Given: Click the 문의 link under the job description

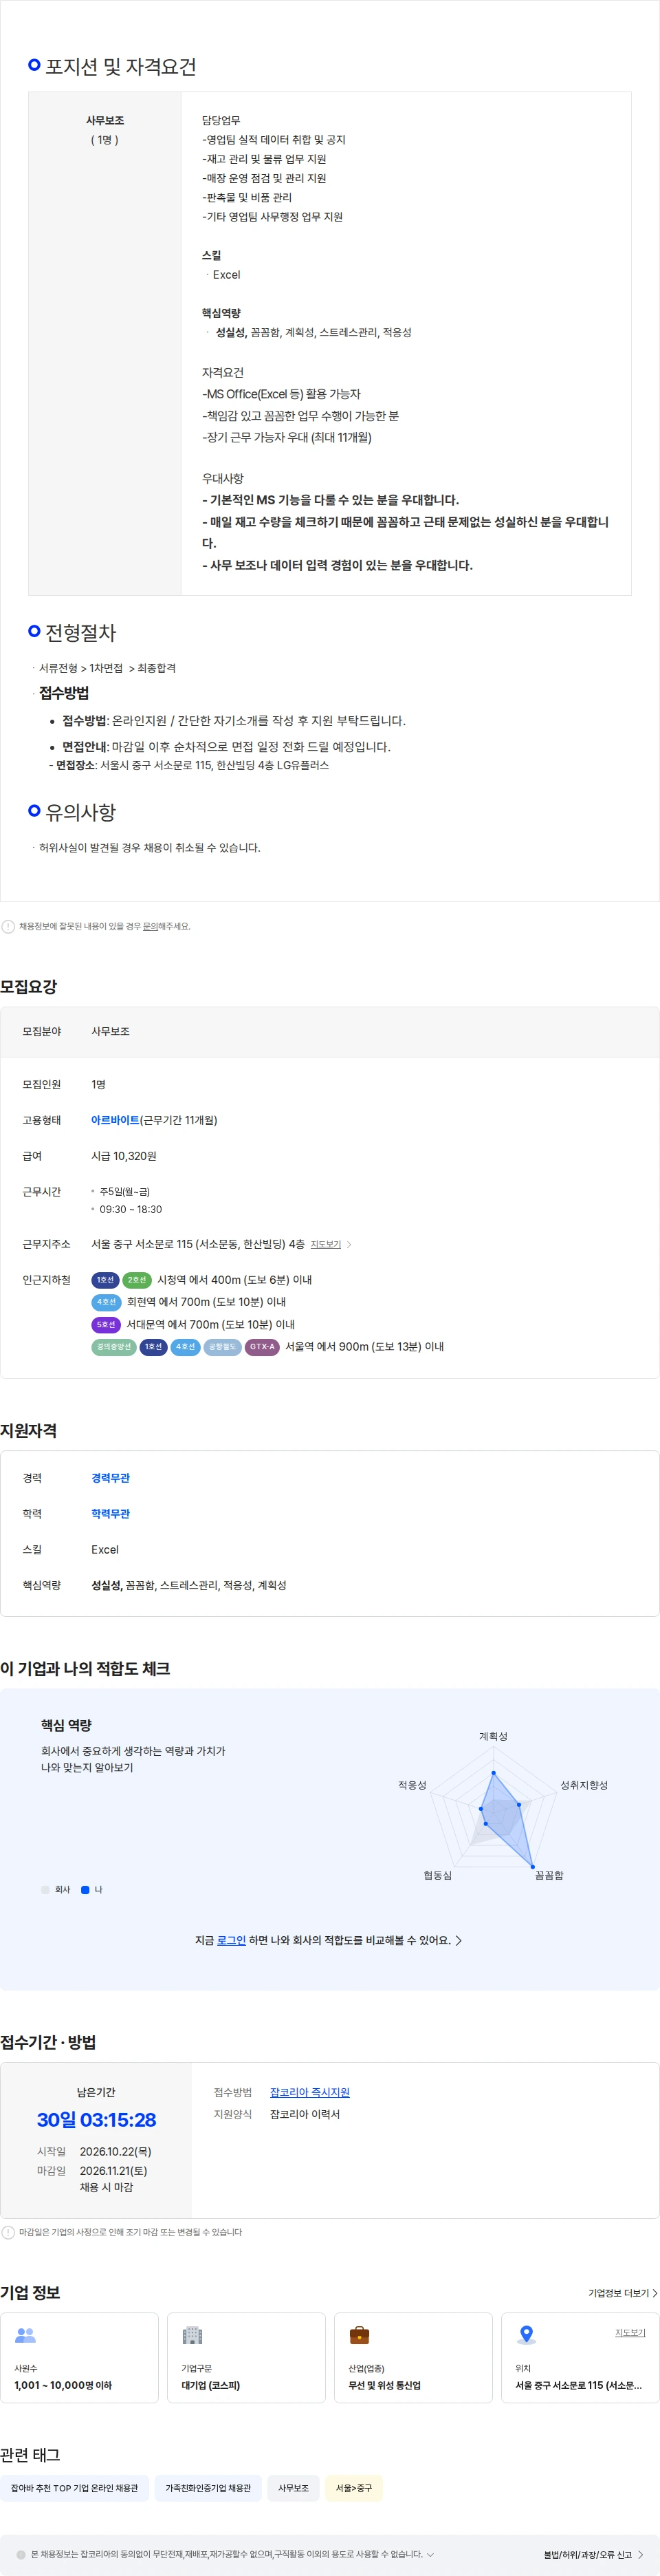Looking at the screenshot, I should click(150, 926).
